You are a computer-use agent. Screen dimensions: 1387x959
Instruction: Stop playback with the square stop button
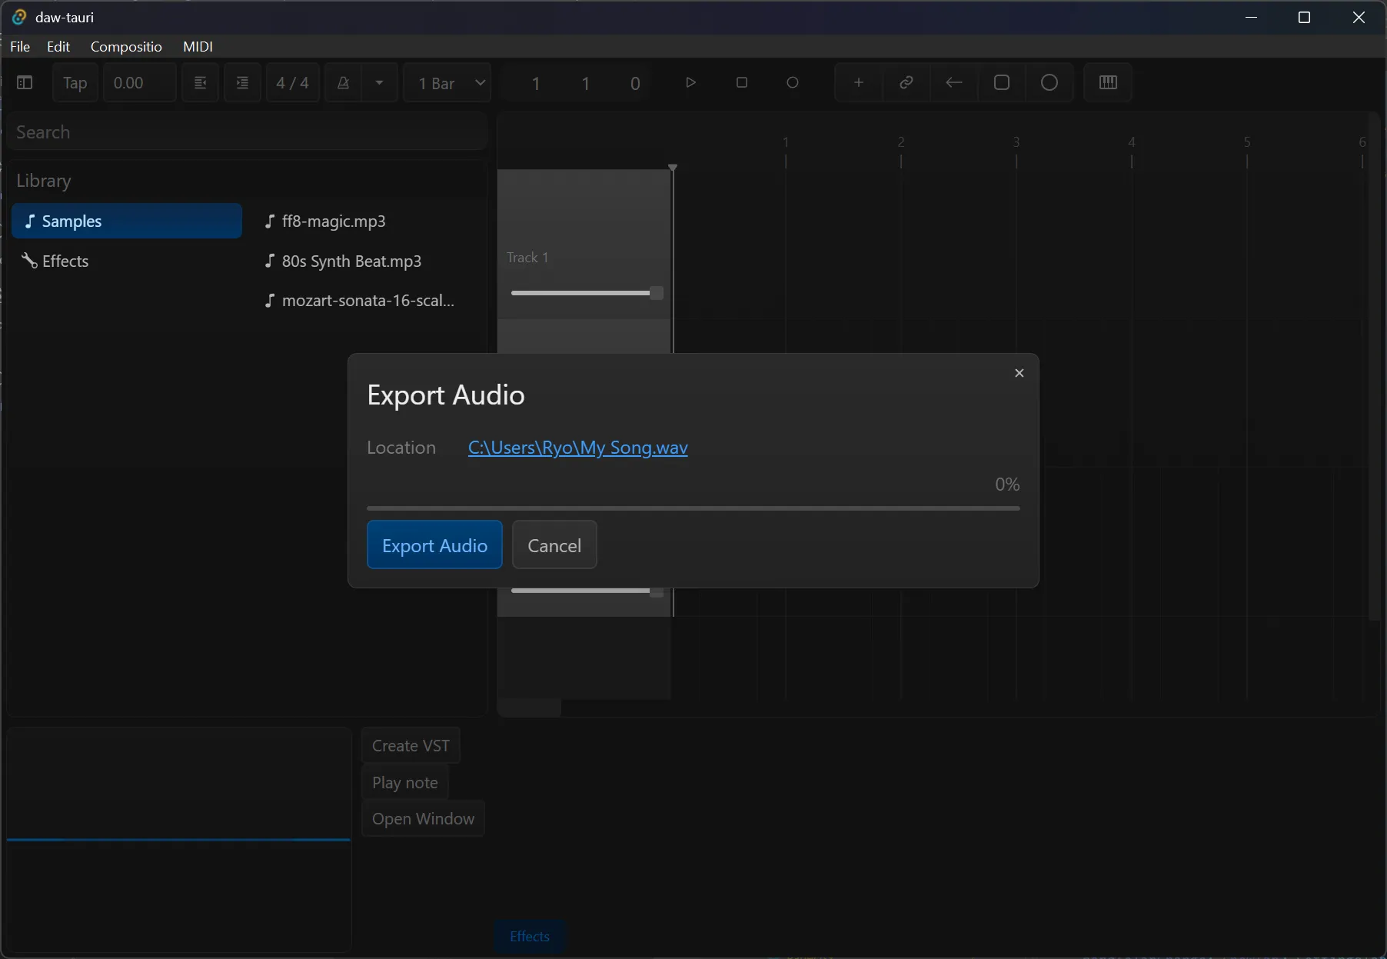coord(742,82)
